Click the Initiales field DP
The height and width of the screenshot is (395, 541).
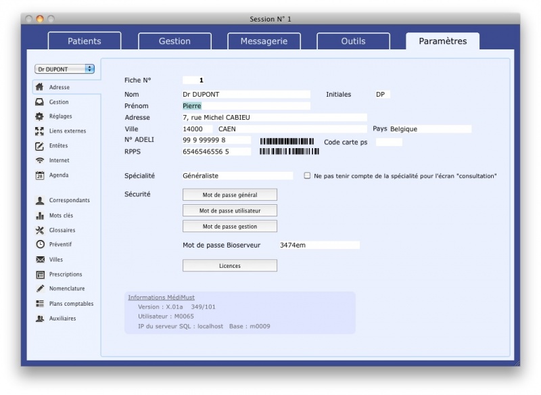[383, 94]
